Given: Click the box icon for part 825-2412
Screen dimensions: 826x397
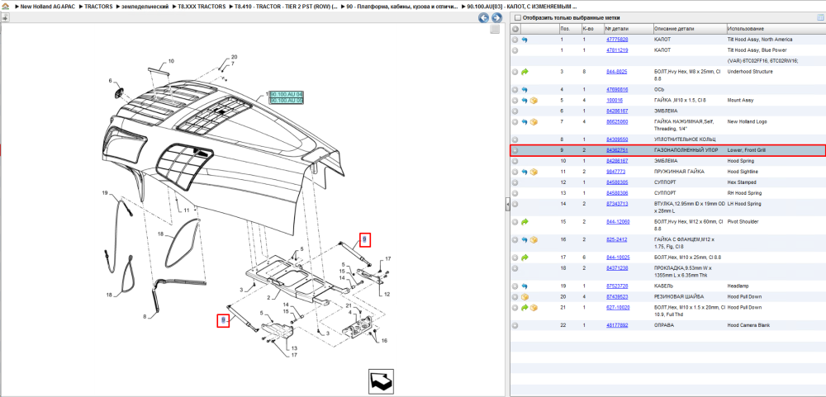Looking at the screenshot, I should click(x=534, y=239).
